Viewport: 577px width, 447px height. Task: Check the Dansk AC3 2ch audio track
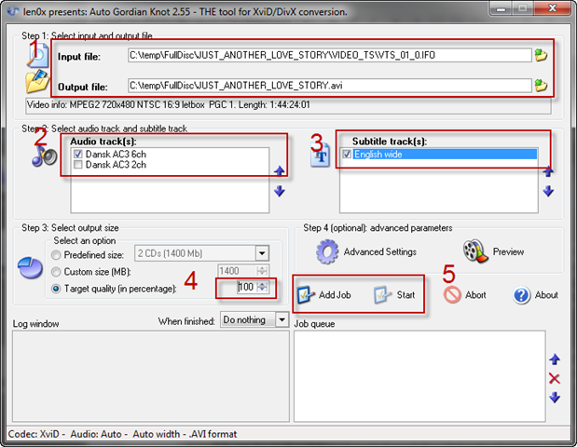coord(77,164)
